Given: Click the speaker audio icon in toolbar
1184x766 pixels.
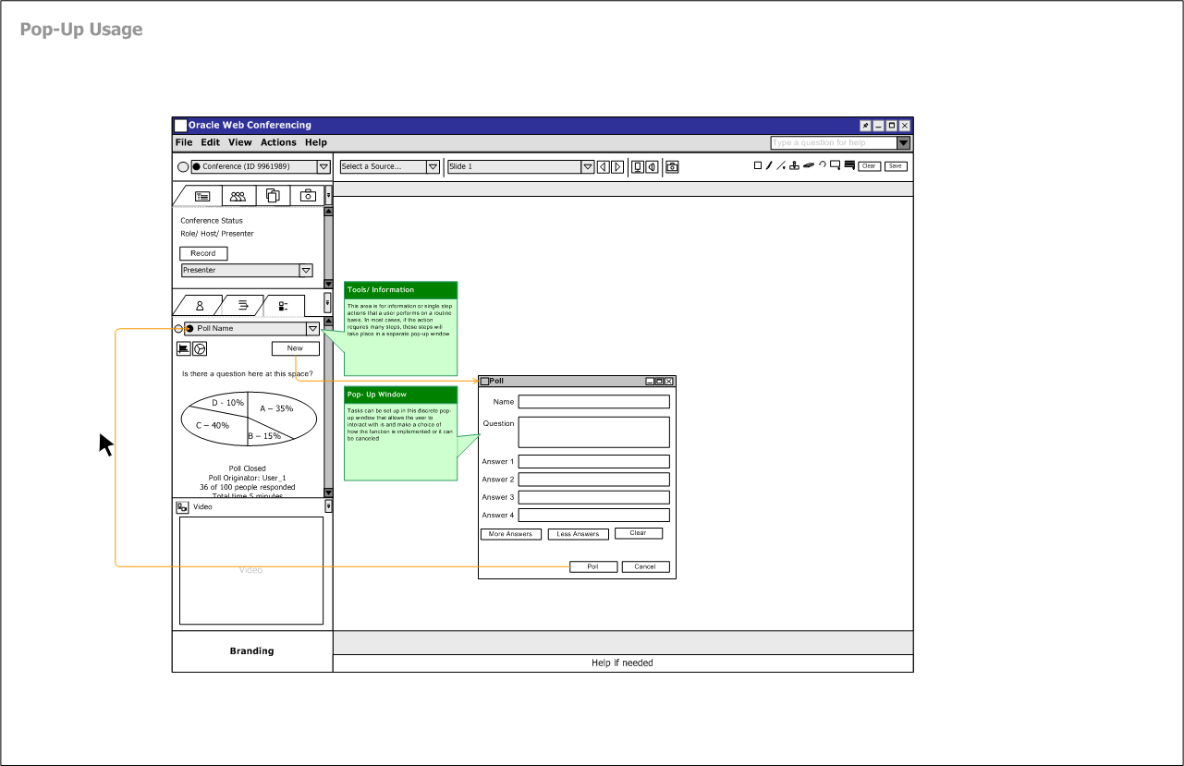Looking at the screenshot, I should tap(653, 166).
